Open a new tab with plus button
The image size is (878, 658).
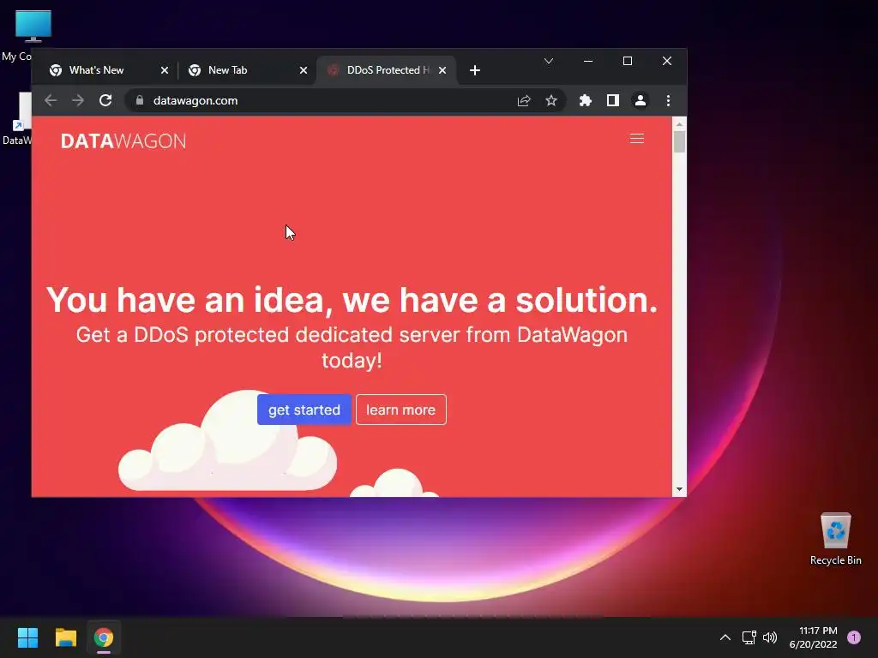(x=475, y=70)
